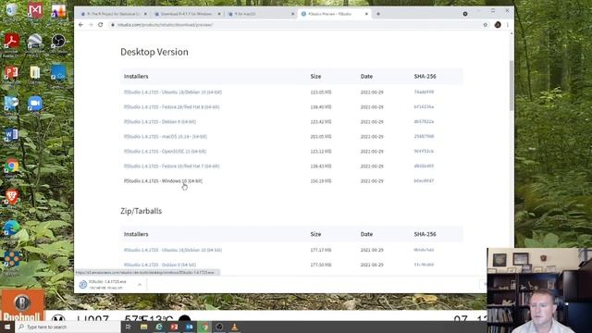592x333 pixels.
Task: Open download options arrow for RStudio exe
Action: 140,285
